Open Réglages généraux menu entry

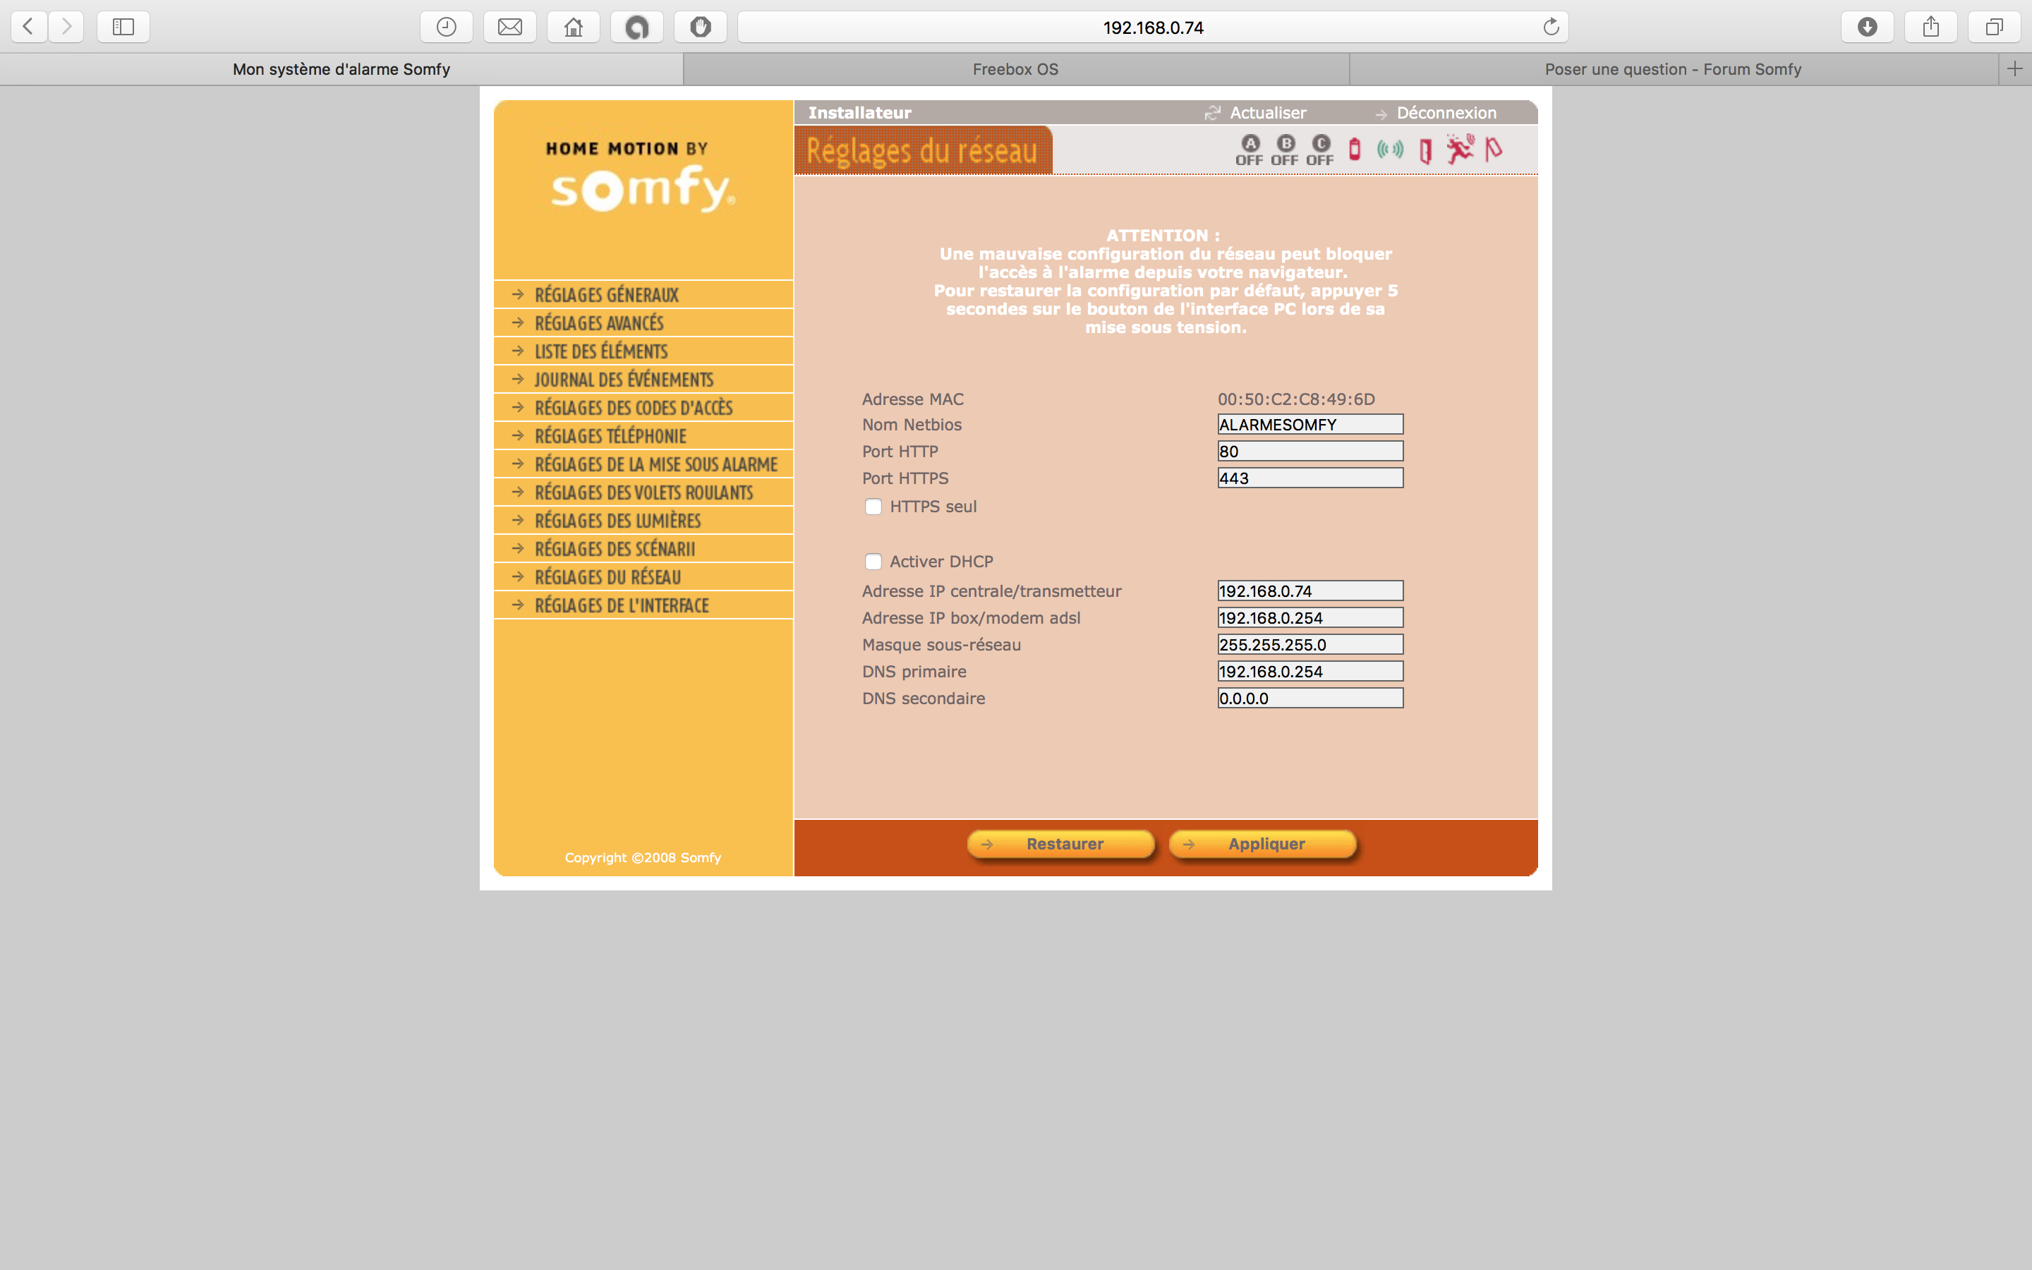[x=606, y=295]
